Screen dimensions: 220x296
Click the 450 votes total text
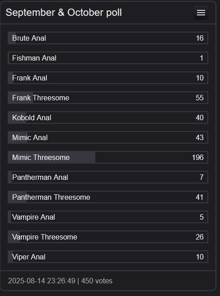click(97, 281)
